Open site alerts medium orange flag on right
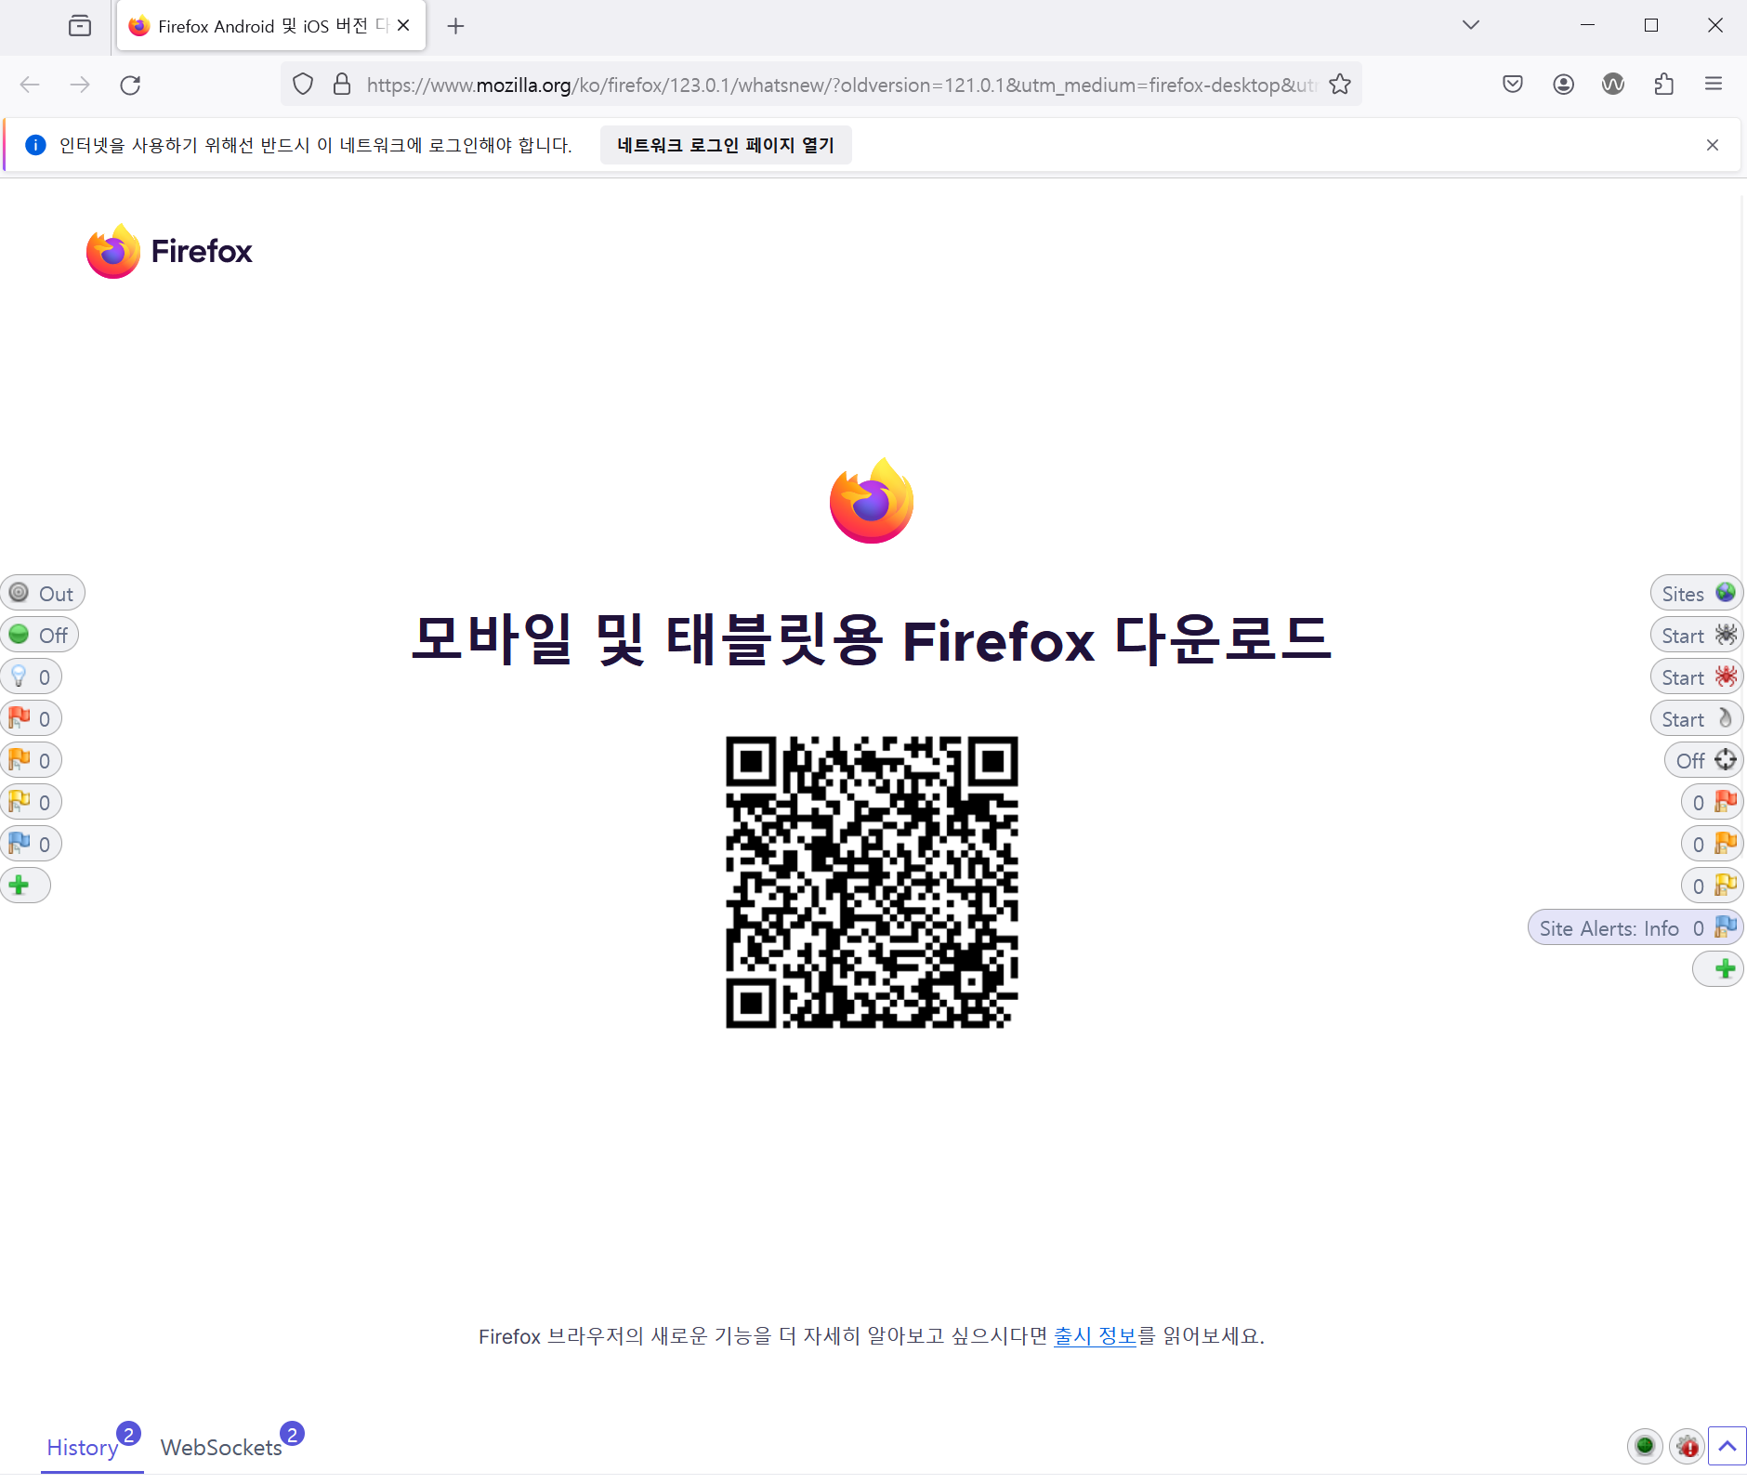The image size is (1747, 1484). tap(1713, 845)
